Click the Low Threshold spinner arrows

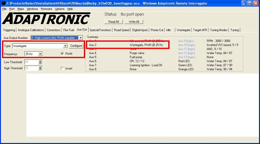tap(40, 62)
